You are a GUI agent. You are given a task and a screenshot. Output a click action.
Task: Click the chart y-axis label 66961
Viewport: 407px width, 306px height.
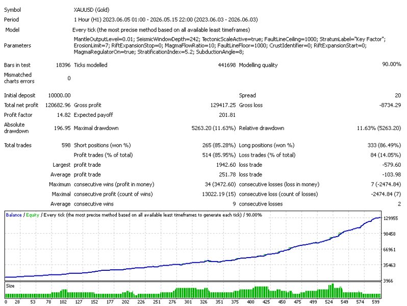pyautogui.click(x=390, y=250)
